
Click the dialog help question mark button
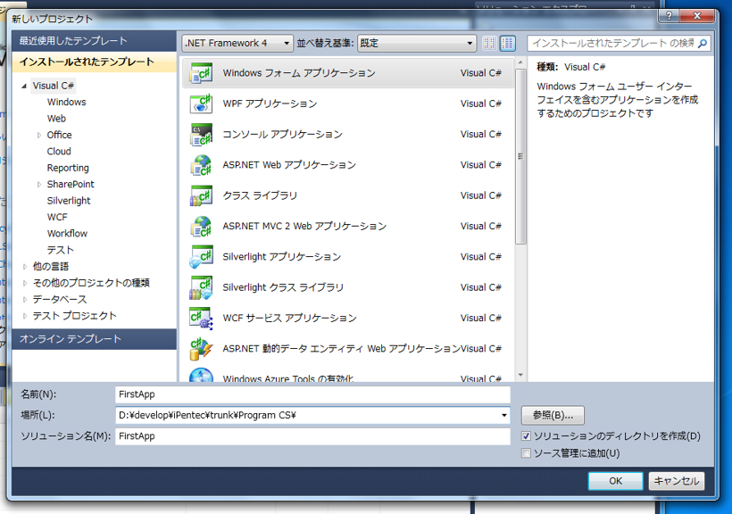(669, 16)
